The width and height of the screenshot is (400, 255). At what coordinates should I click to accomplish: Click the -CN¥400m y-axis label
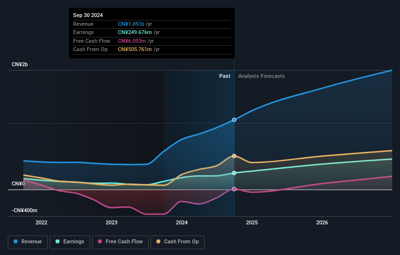coord(24,210)
